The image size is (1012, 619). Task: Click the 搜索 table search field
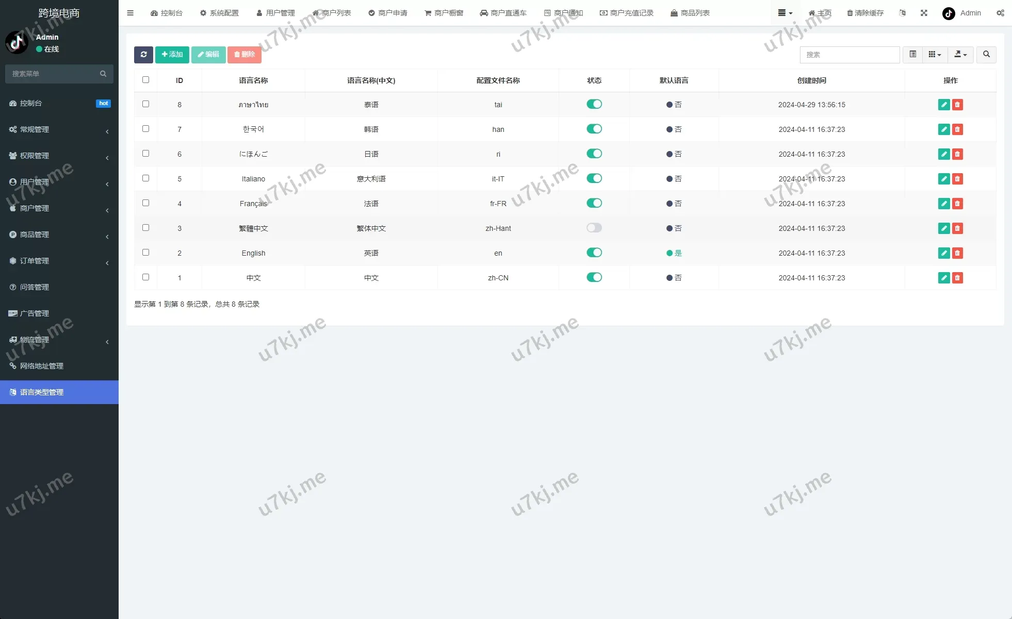tap(849, 55)
